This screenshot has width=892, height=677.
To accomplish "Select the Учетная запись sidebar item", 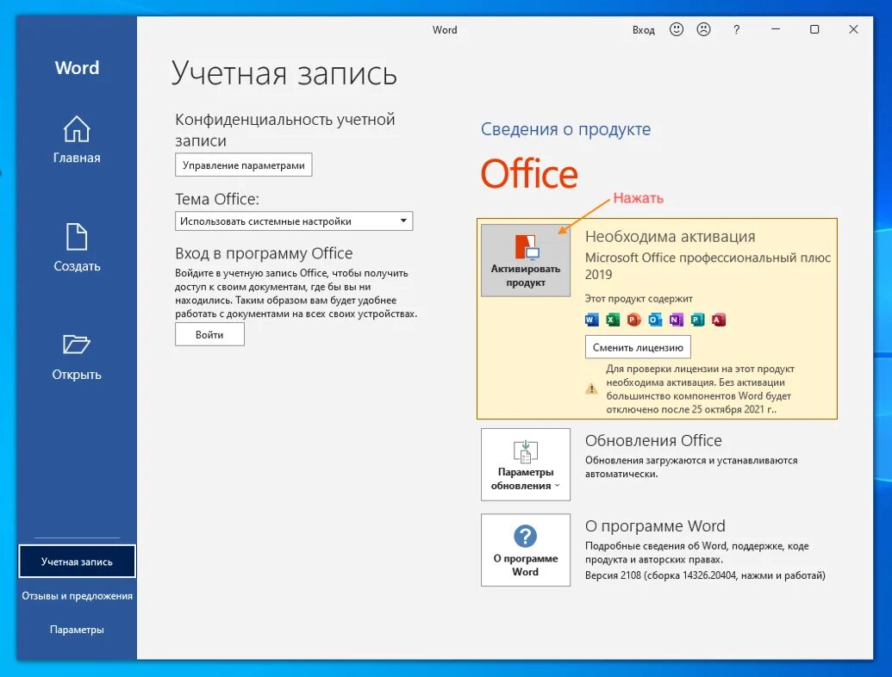I will pos(77,562).
